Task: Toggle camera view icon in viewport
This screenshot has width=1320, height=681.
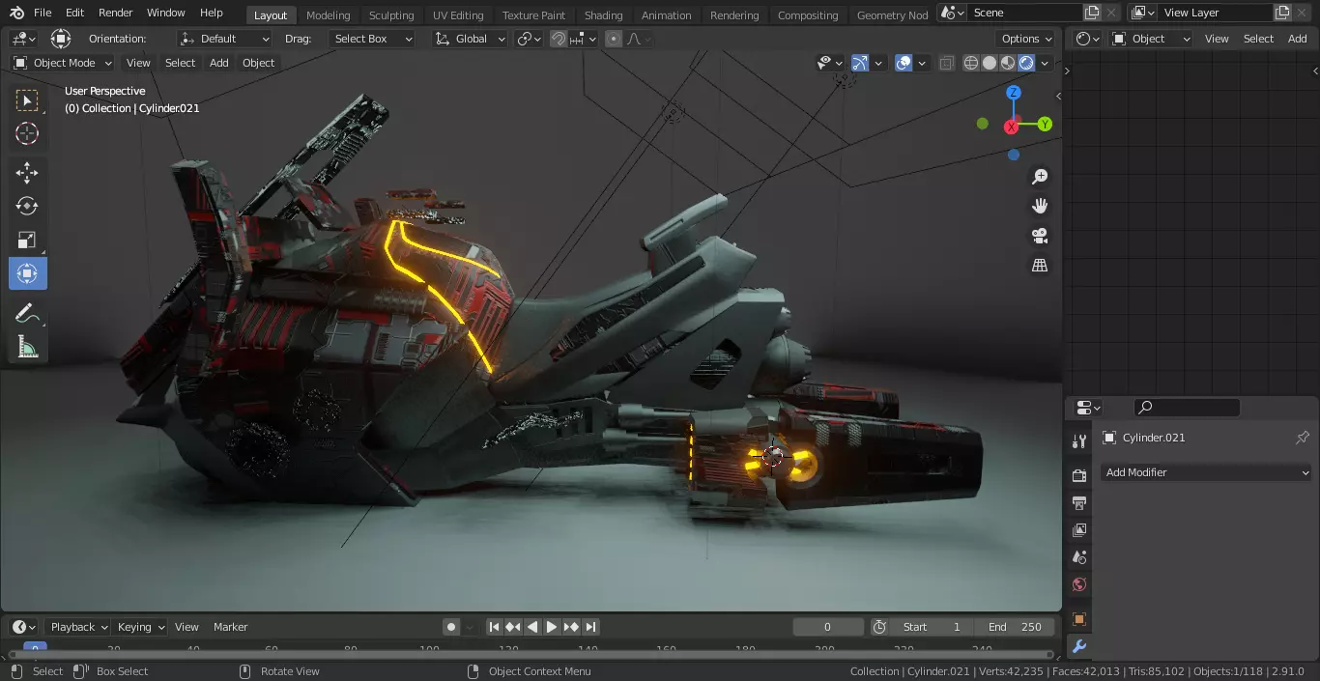Action: (x=1040, y=236)
